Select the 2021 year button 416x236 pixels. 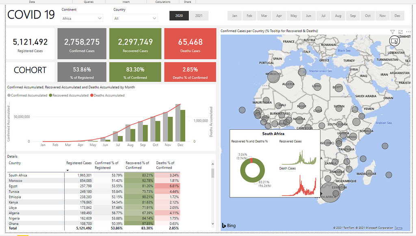pos(199,15)
